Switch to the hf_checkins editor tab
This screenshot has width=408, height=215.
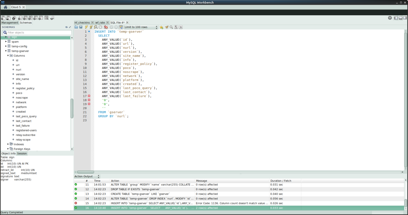click(x=82, y=22)
